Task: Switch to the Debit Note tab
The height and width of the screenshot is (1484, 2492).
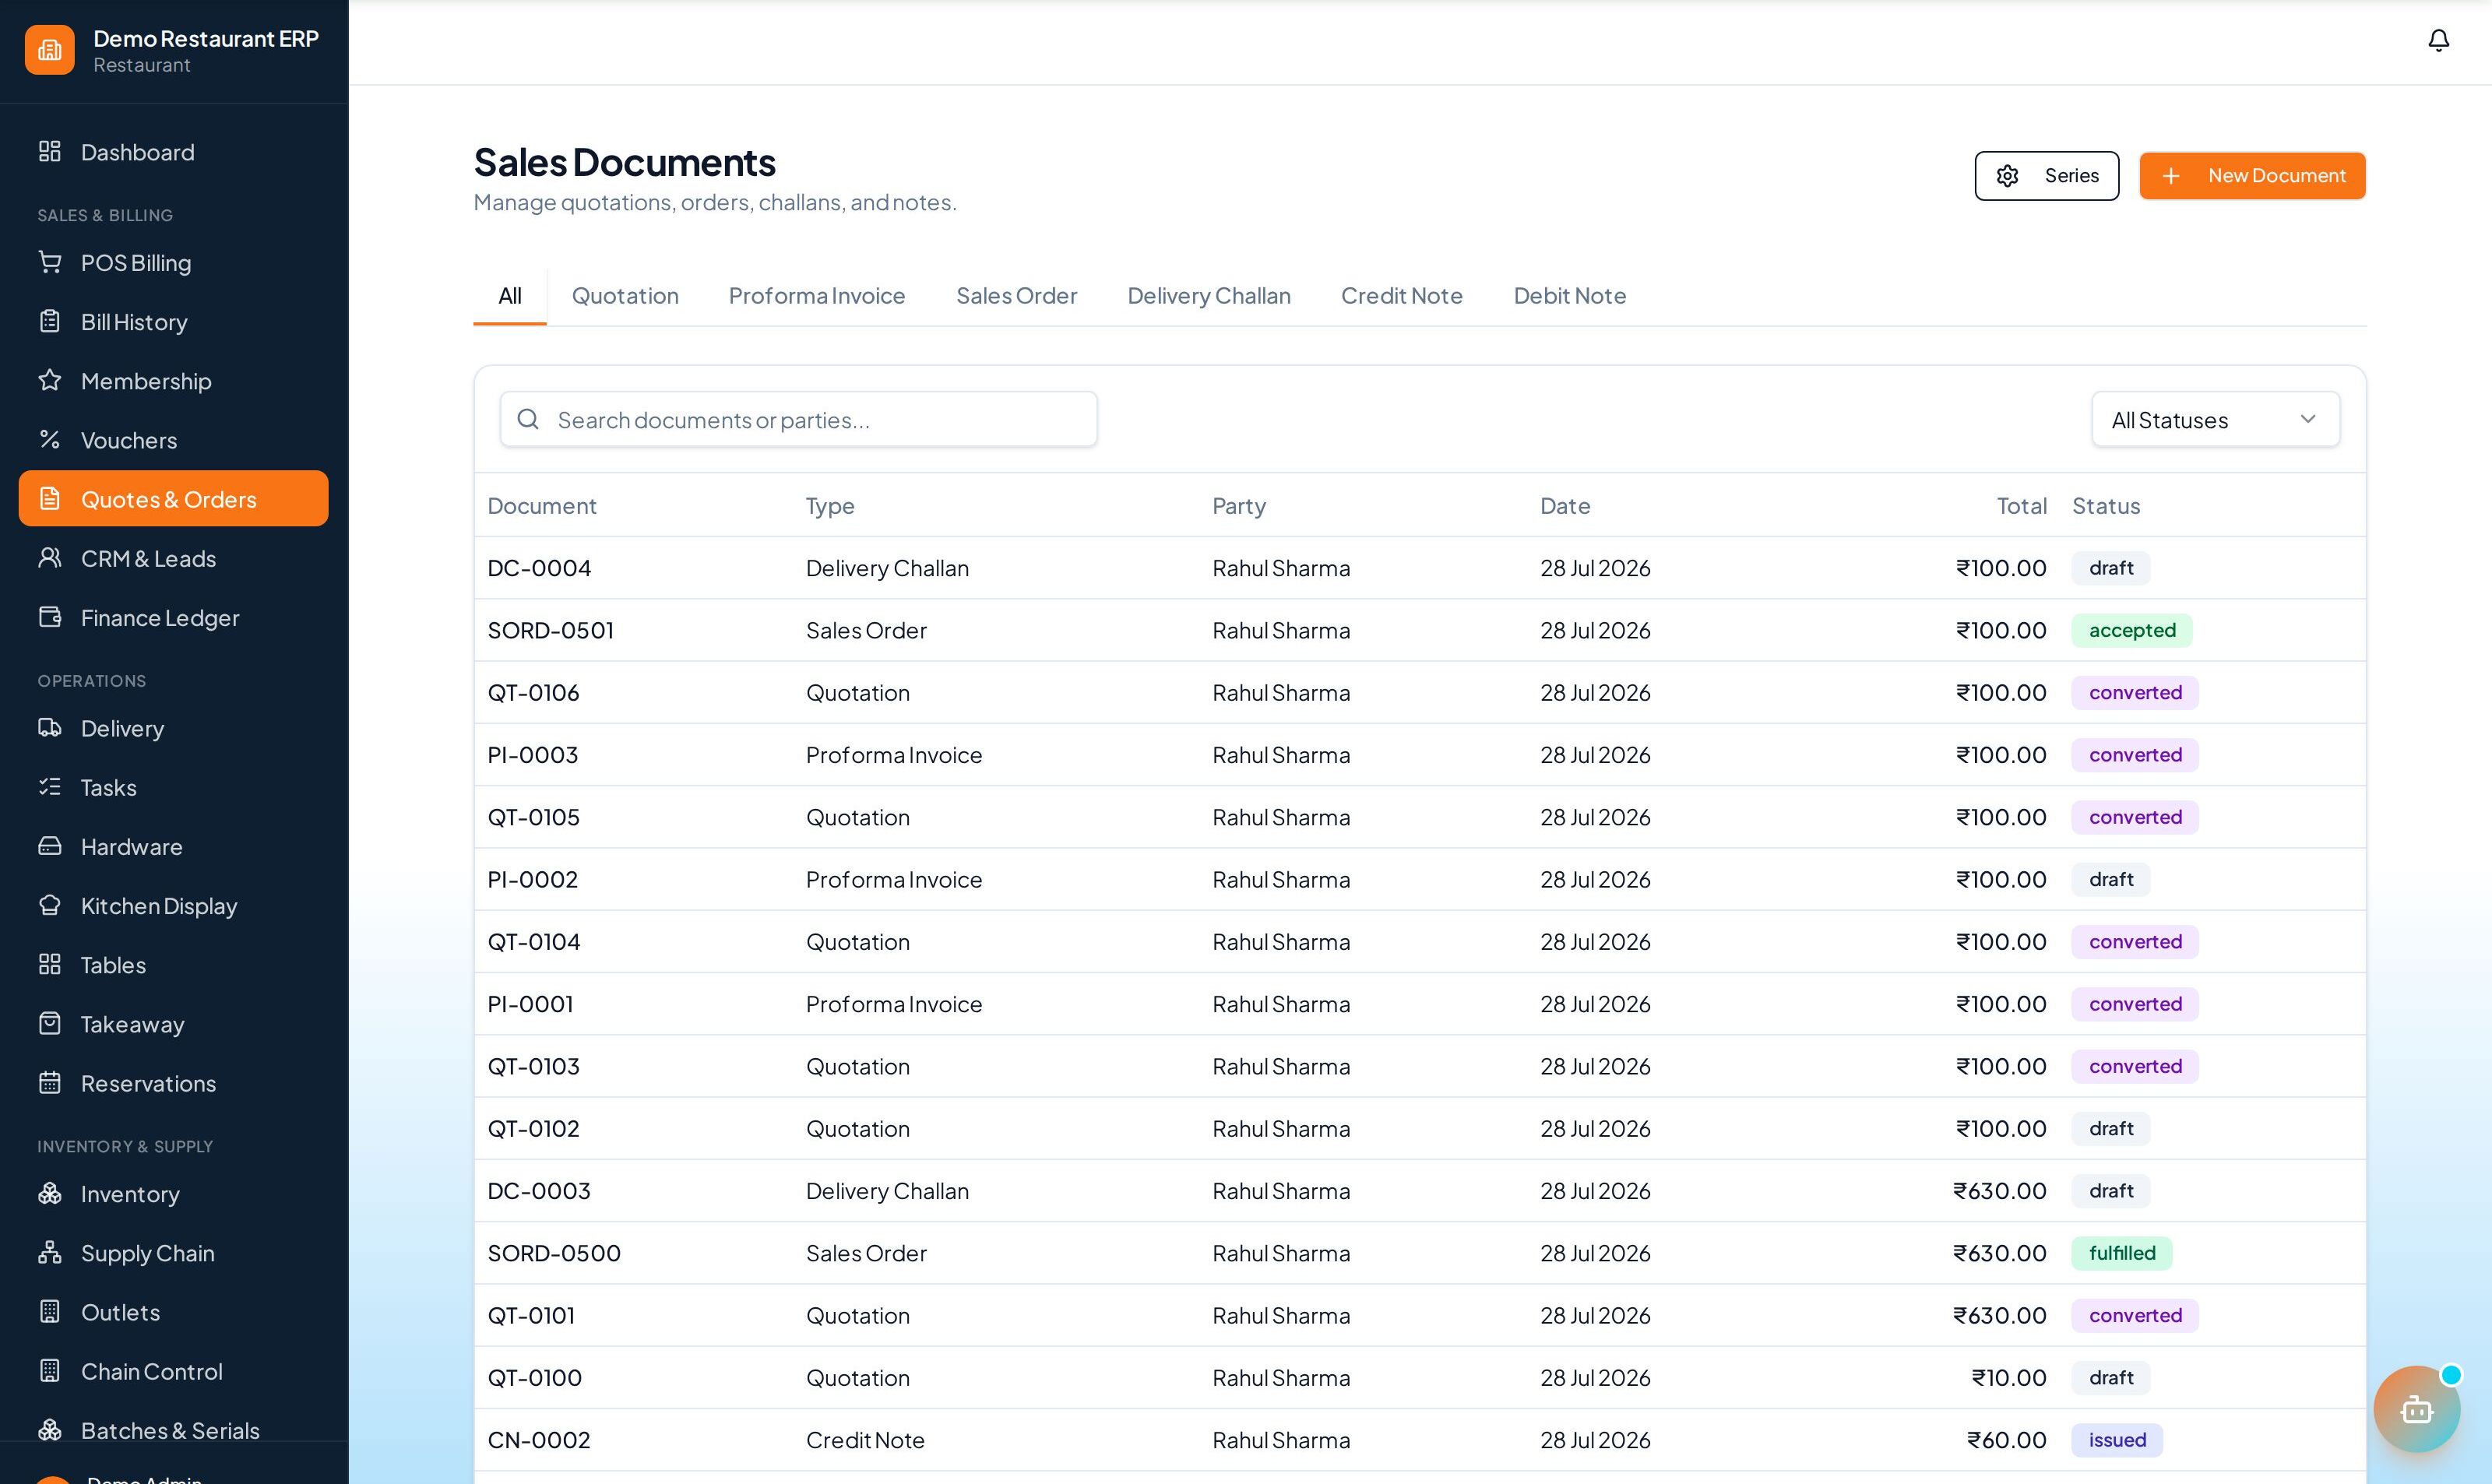Action: (x=1569, y=296)
